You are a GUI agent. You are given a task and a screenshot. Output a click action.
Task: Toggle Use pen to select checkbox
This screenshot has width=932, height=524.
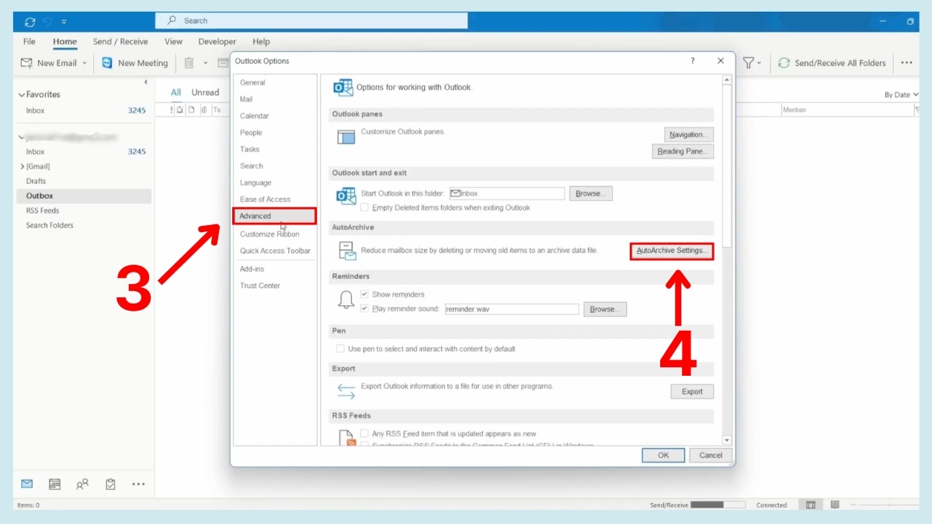[x=340, y=349]
